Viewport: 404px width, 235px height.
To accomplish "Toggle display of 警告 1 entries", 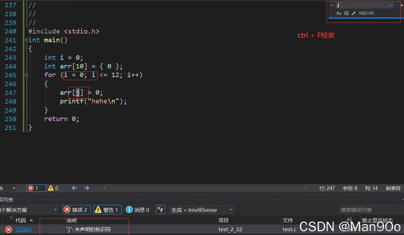I will point(108,209).
